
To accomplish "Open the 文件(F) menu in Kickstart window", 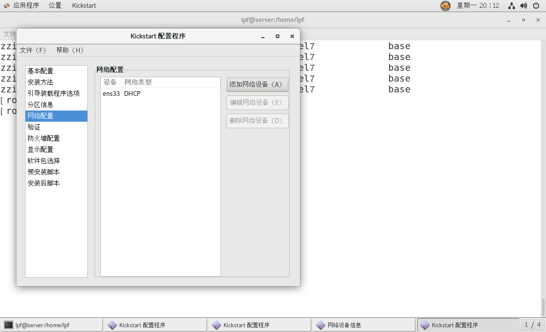I will 33,50.
